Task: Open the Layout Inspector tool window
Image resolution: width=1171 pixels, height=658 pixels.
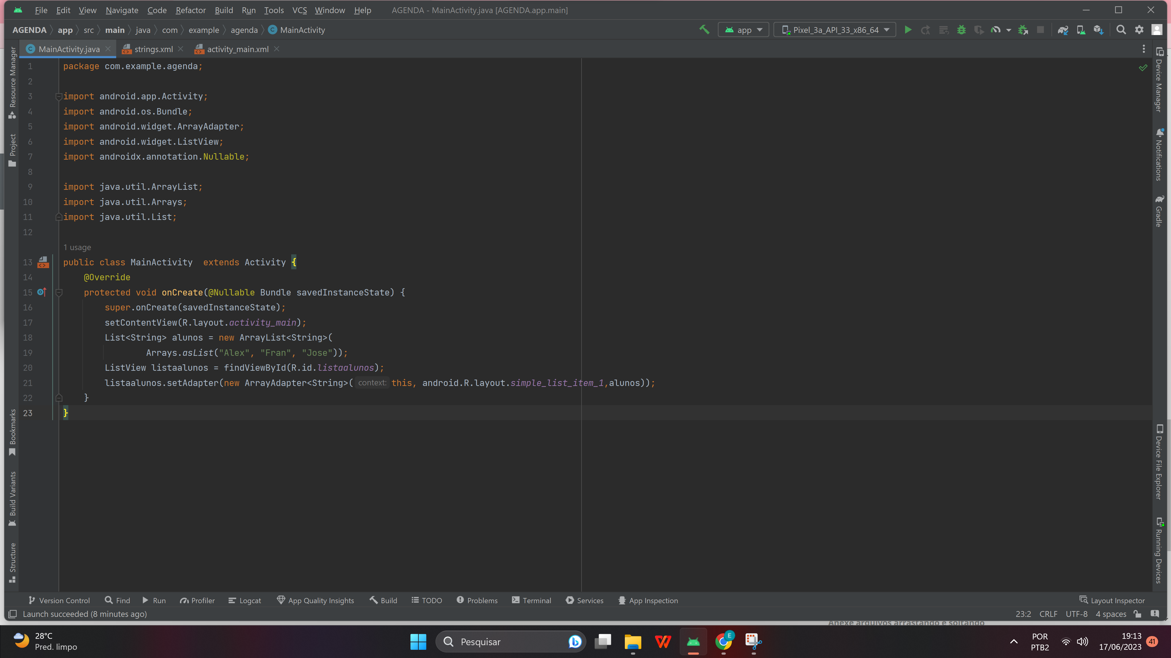Action: (x=1112, y=600)
